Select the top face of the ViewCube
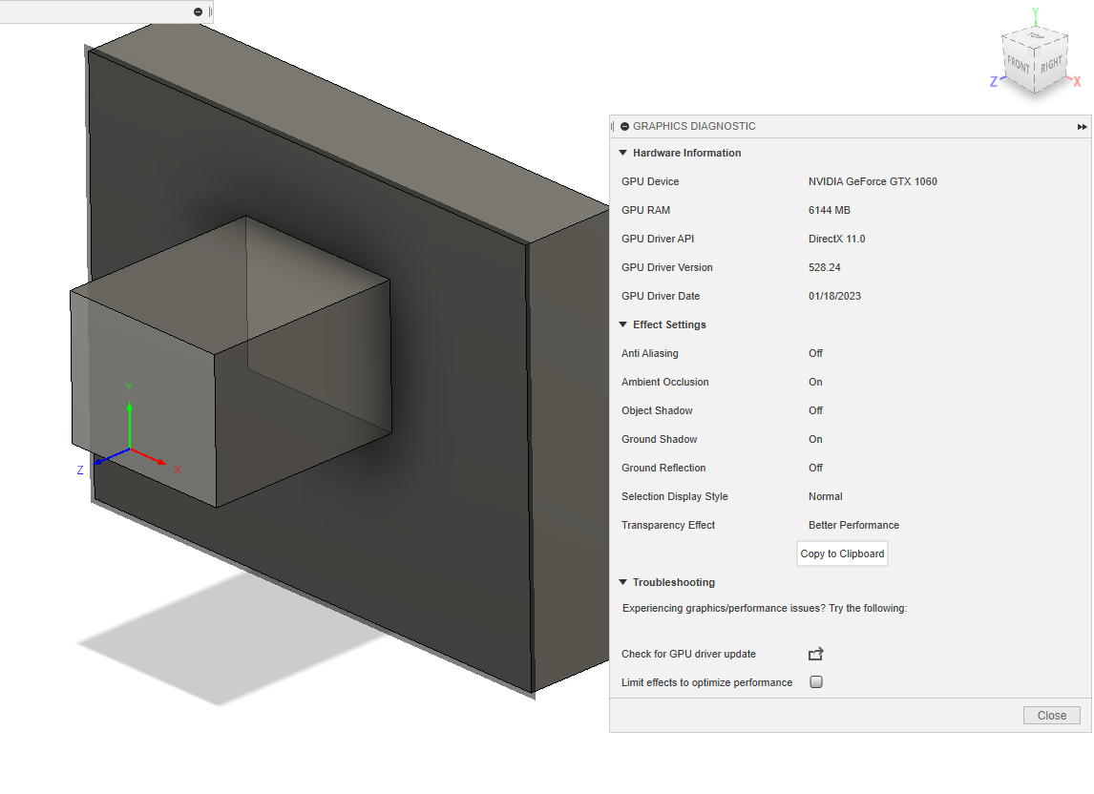This screenshot has height=794, width=1094. (1034, 38)
